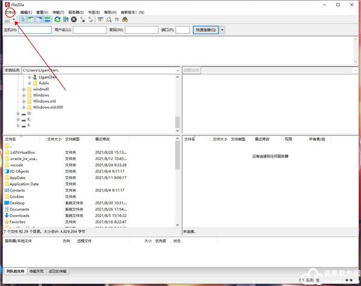Toggle the local directory tree view
Screen dimensions: 361x286
point(31,19)
